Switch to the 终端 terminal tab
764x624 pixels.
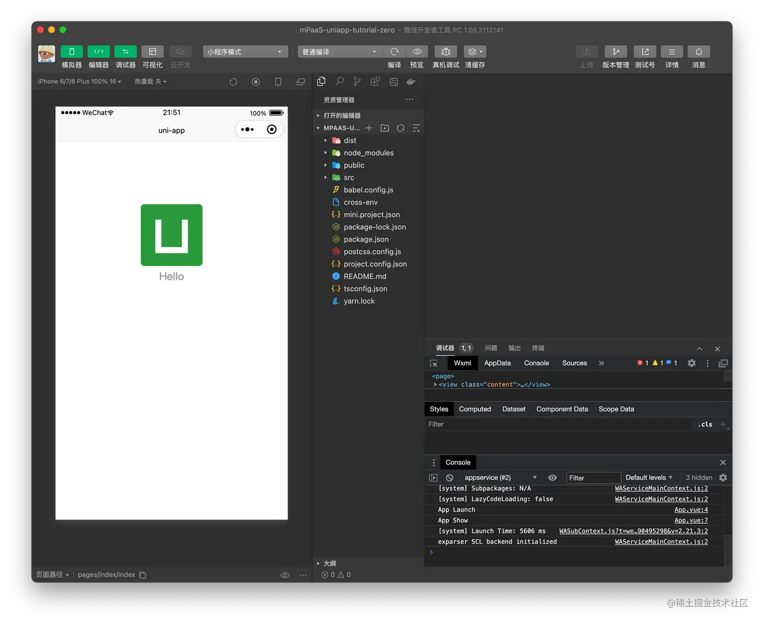538,348
